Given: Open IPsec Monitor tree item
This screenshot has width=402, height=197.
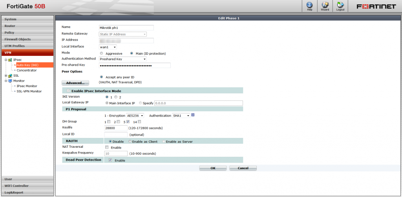Looking at the screenshot, I should pyautogui.click(x=27, y=86).
